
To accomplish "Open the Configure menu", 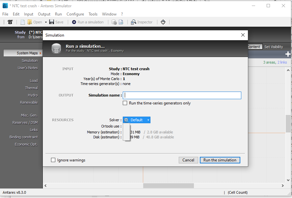I will (x=75, y=14).
